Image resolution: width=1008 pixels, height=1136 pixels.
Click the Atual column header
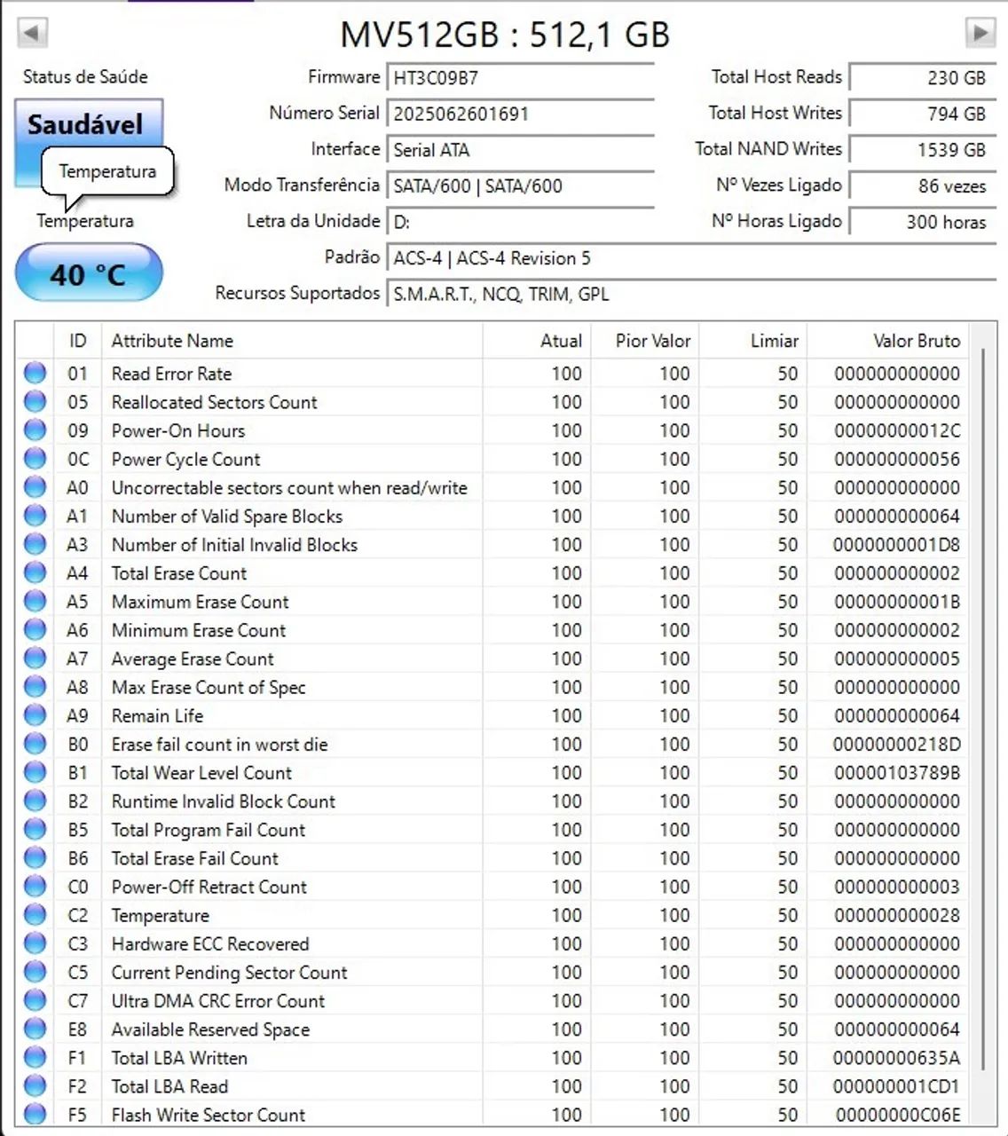coord(536,341)
